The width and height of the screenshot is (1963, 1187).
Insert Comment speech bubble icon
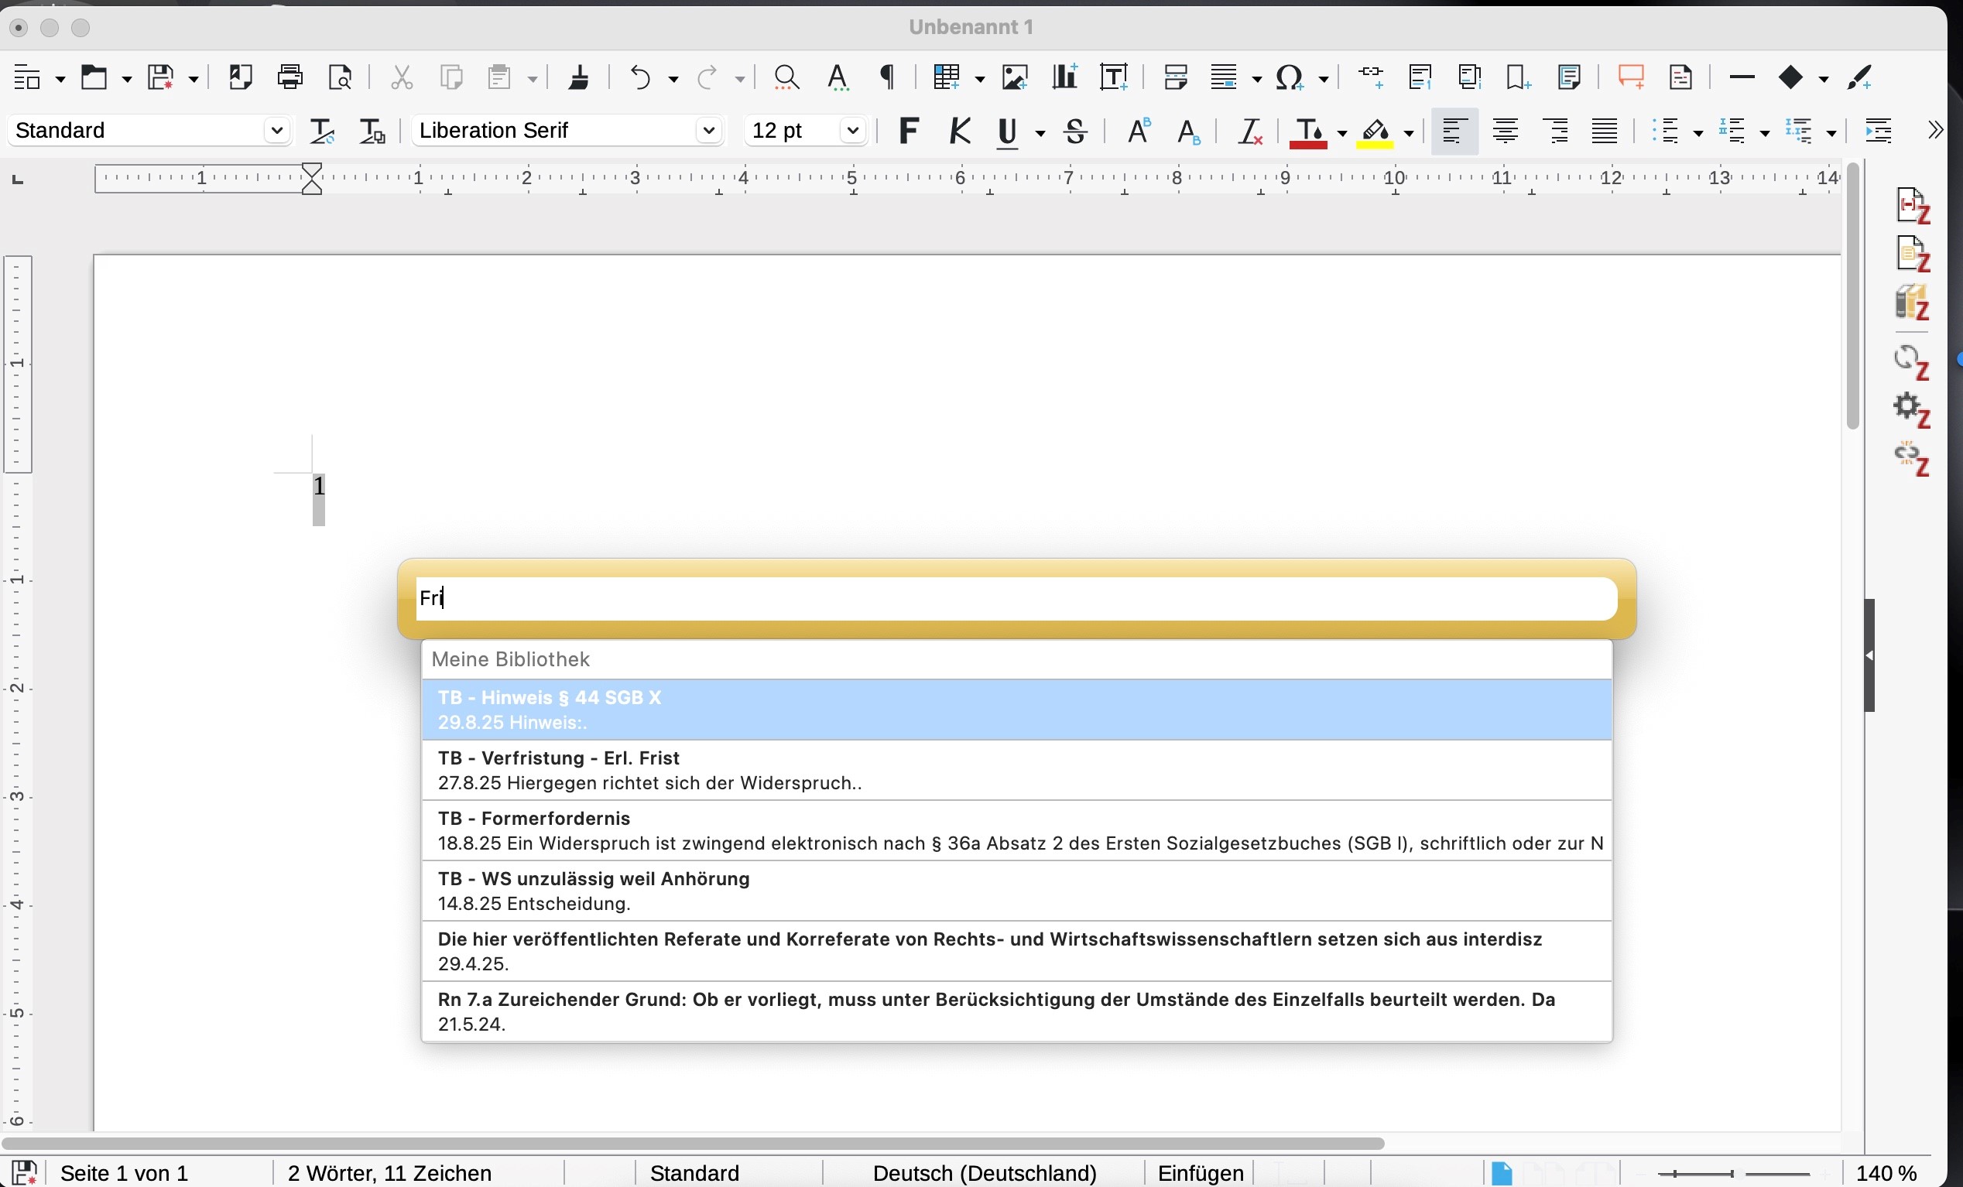1631,77
